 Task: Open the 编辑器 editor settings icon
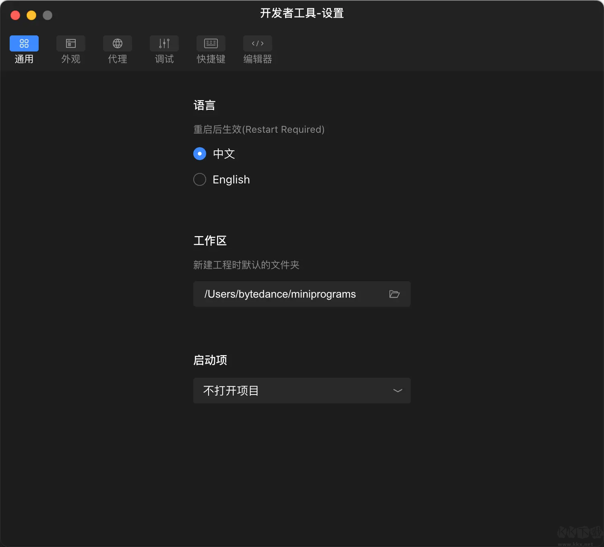click(x=257, y=43)
